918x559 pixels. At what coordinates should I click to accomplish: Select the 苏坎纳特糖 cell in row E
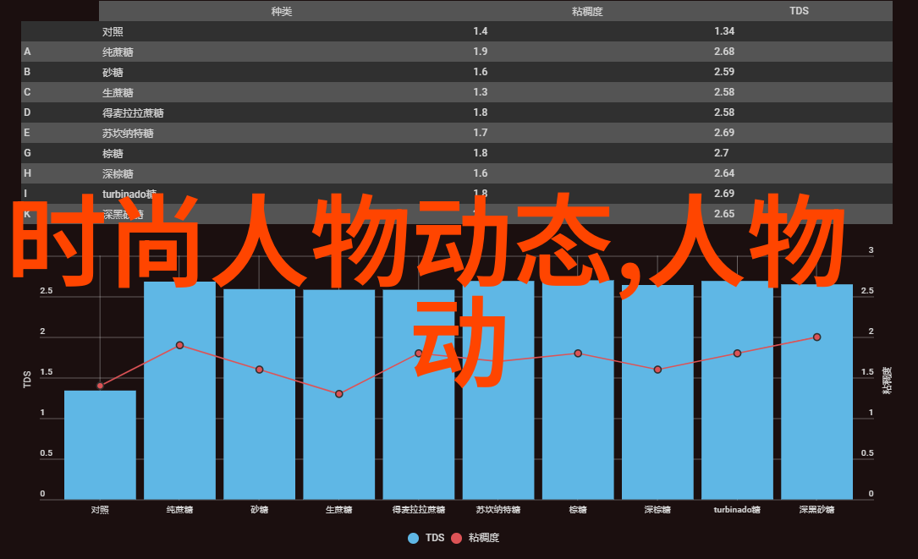click(x=128, y=133)
